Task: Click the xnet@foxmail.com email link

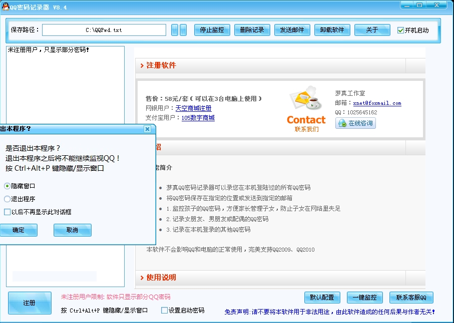Action: 377,103
